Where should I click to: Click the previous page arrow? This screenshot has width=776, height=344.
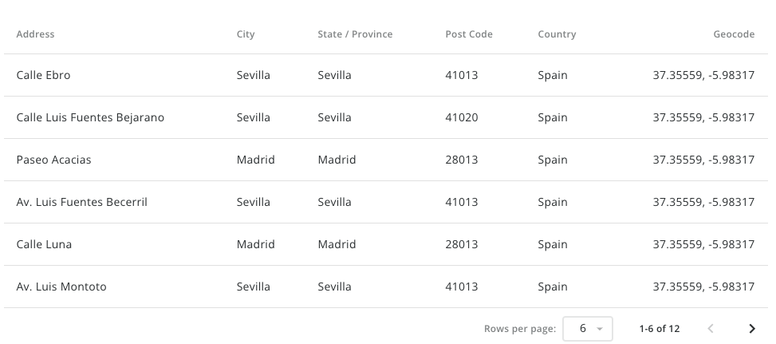click(x=711, y=329)
